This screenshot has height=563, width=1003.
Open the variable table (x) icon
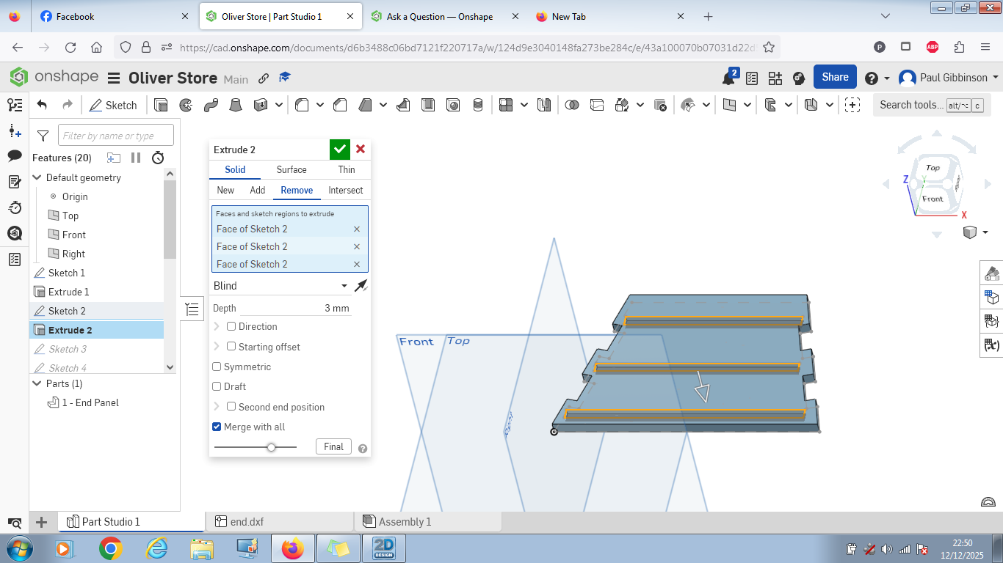[x=992, y=345]
